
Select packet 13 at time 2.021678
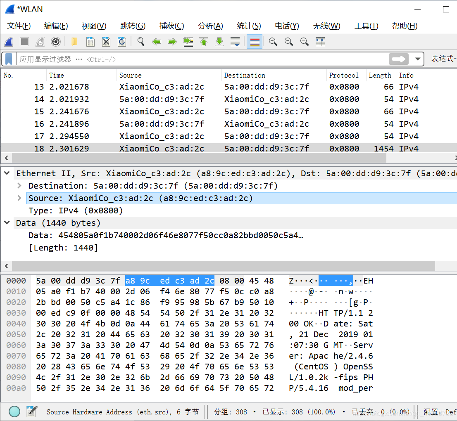click(228, 87)
